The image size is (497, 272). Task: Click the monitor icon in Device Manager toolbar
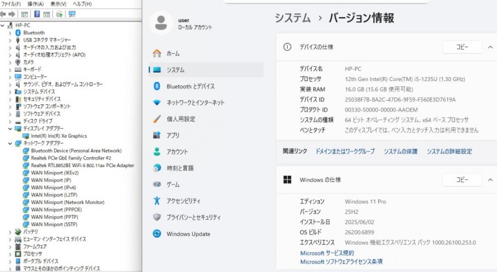[72, 14]
